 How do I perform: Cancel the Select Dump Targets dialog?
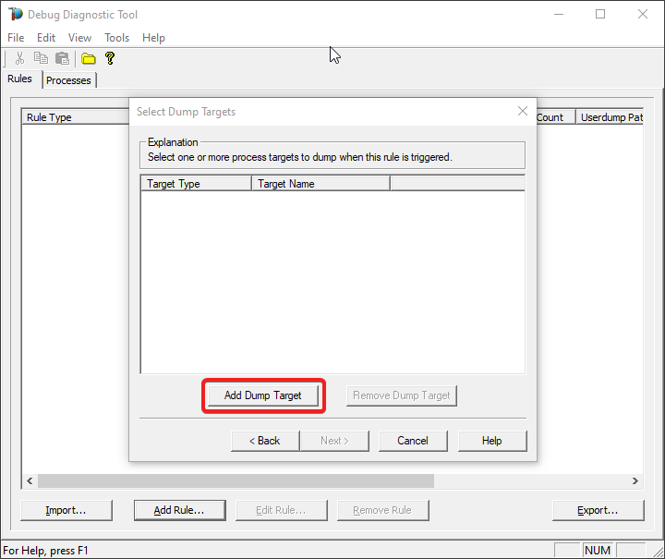[413, 441]
